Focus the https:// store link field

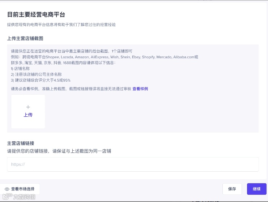[x=133, y=164]
